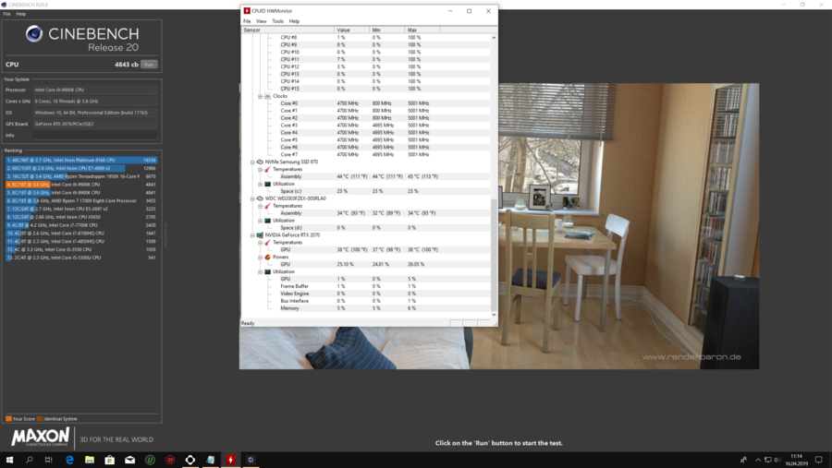Click the Clocks waveform icon in HWMonitor
This screenshot has width=832, height=468.
coord(268,96)
